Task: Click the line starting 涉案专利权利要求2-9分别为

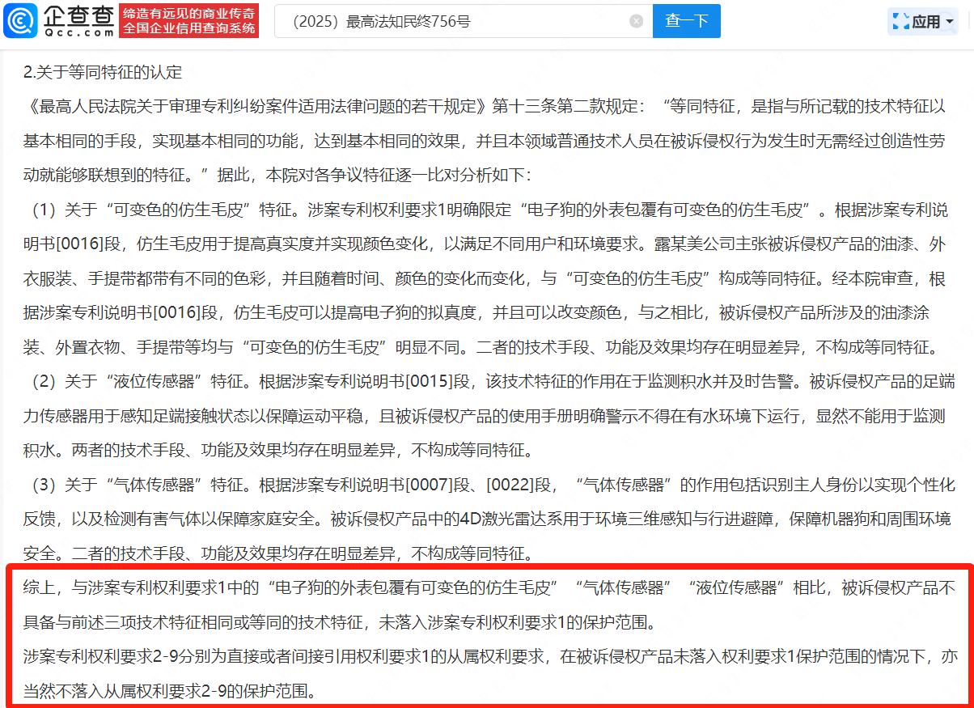Action: tap(489, 657)
